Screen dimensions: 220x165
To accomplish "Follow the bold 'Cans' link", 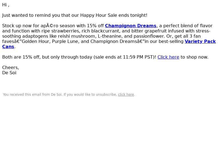I will [x=8, y=46].
